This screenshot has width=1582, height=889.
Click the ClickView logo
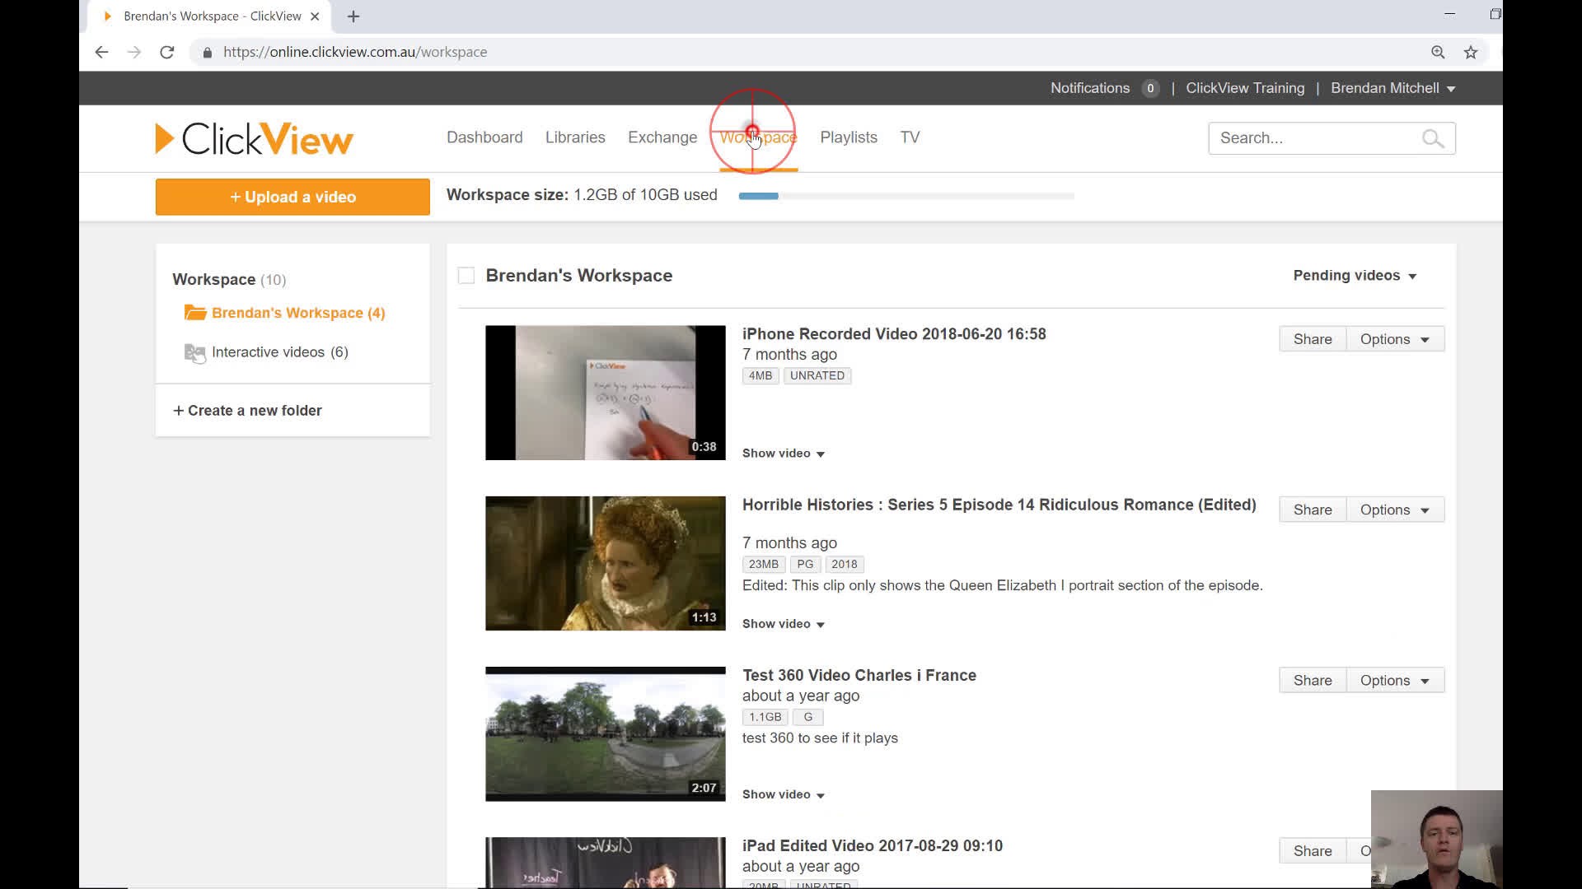pos(254,138)
